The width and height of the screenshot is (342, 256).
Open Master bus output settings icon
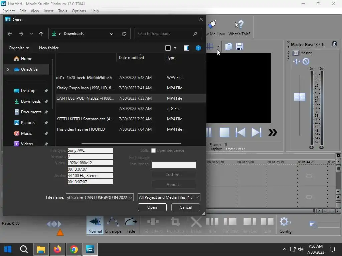[x=296, y=53]
